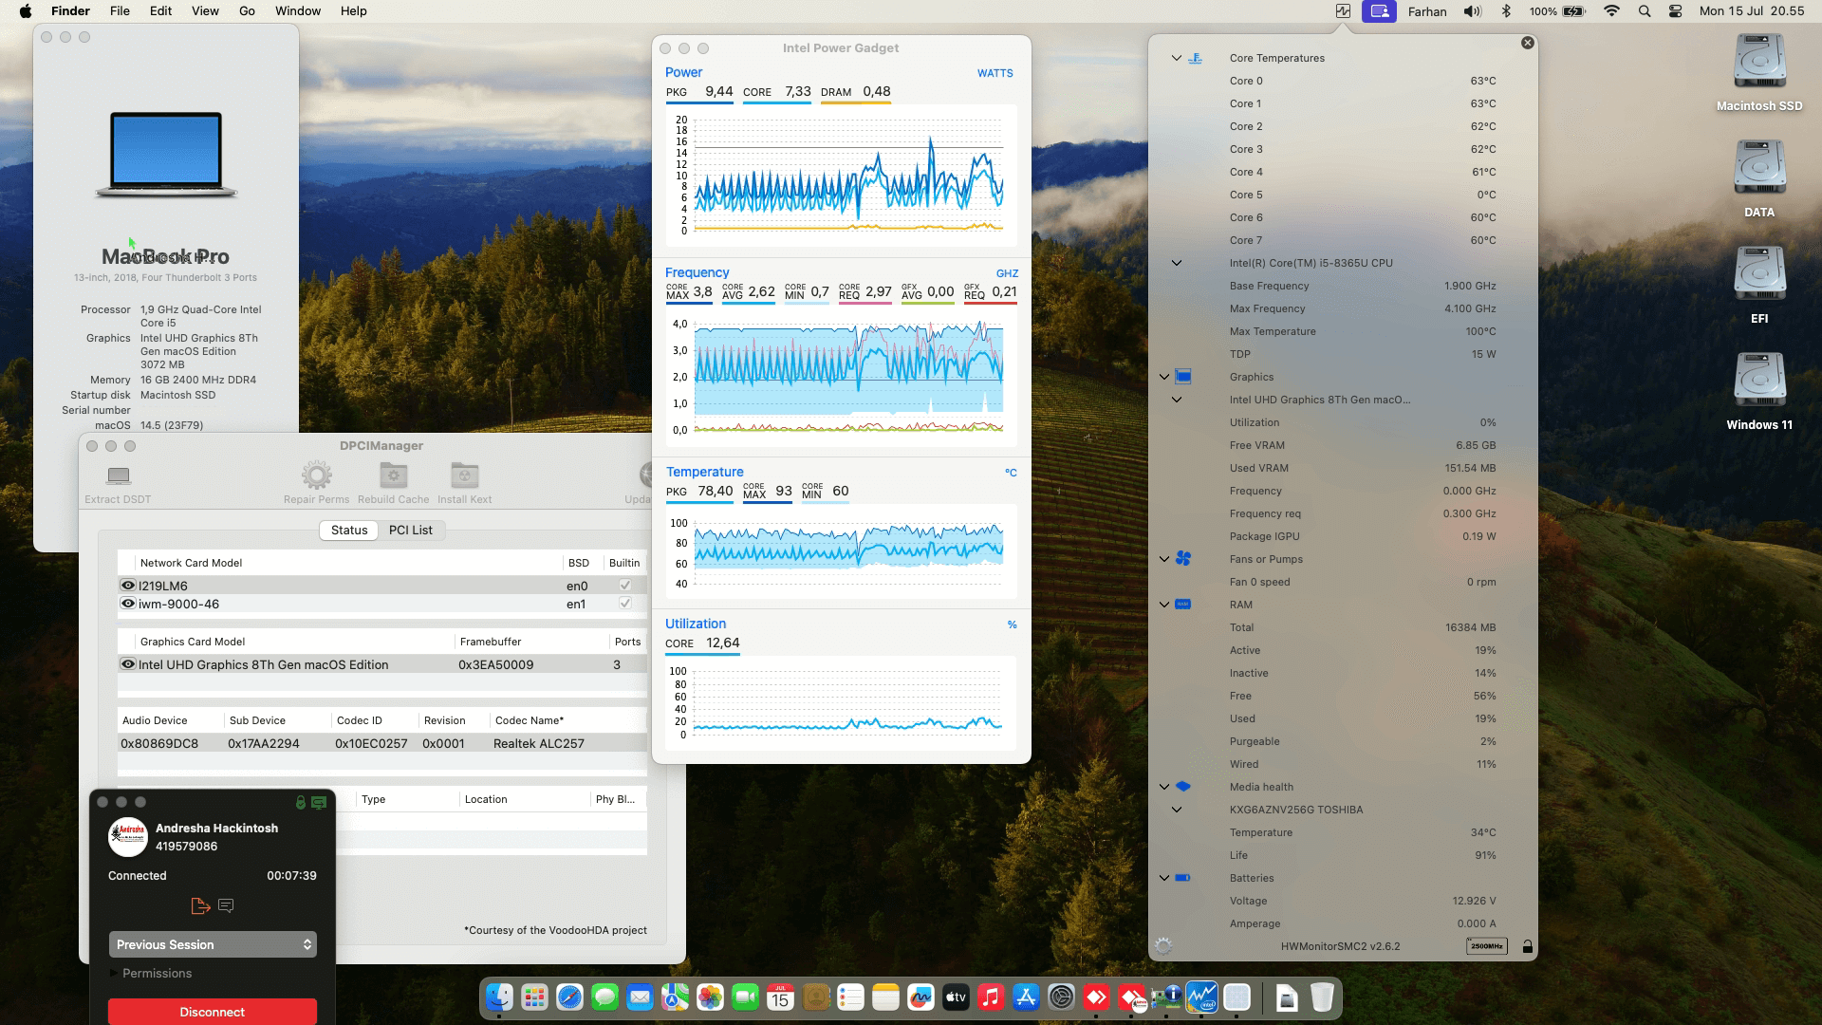Screen dimensions: 1822x1025
Task: Click the Wi-Fi status in menu bar
Action: pyautogui.click(x=1611, y=11)
